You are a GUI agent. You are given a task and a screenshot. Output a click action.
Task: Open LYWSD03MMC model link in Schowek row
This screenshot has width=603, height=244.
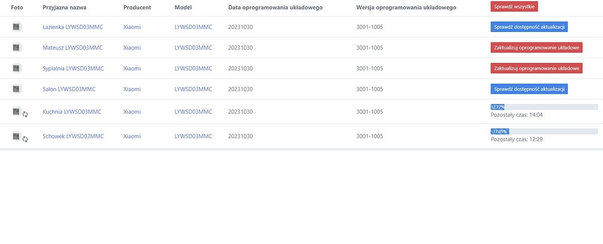(193, 136)
